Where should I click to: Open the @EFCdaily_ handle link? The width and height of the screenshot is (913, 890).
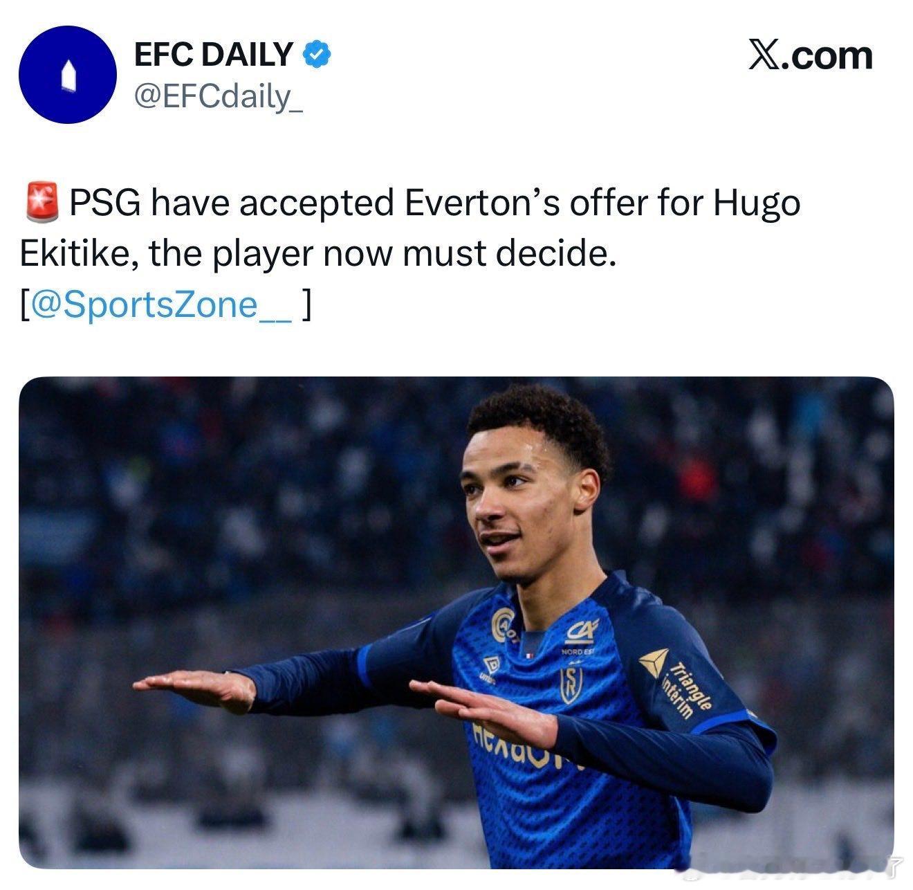click(x=218, y=97)
